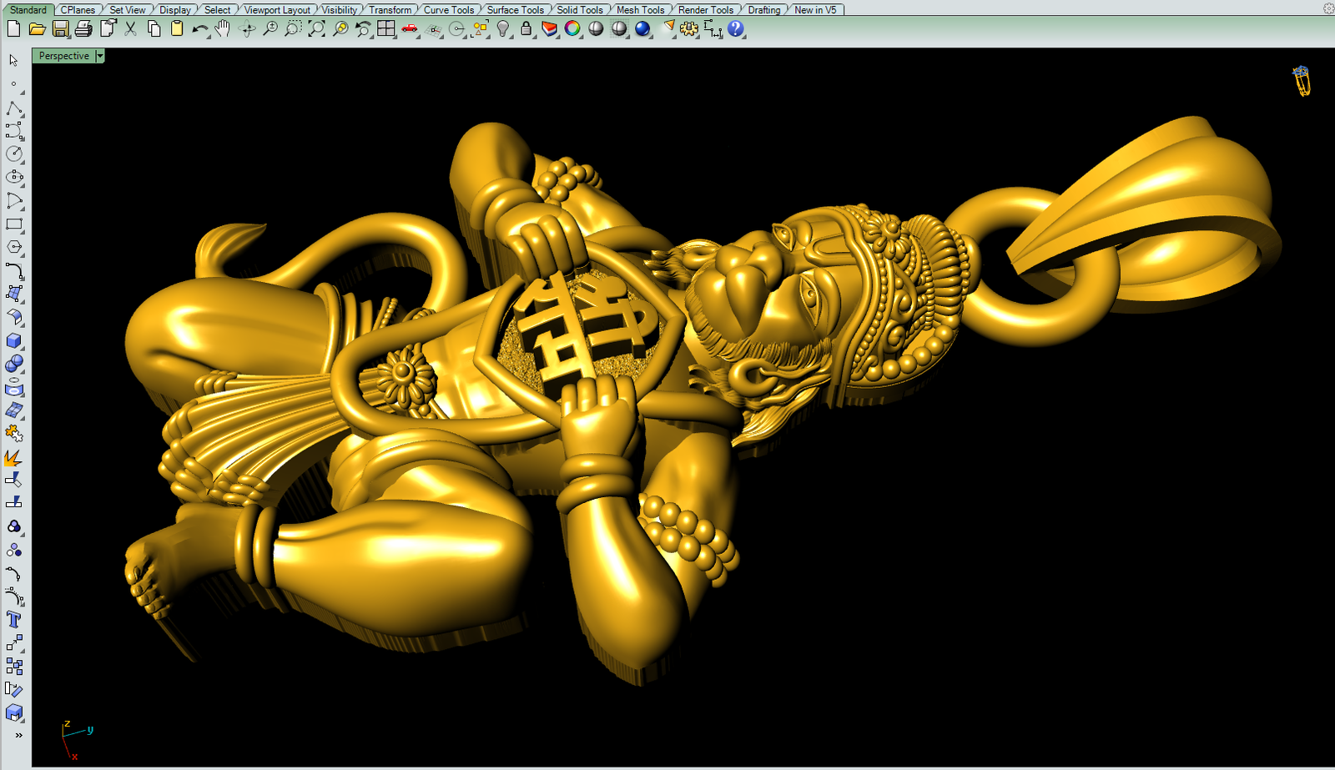Toggle shaded viewport sphere icon
1335x770 pixels.
coord(596,29)
